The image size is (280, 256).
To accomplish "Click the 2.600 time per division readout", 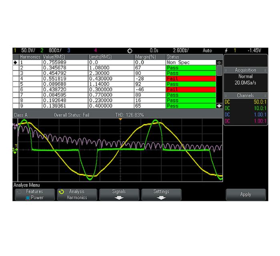I will tap(180, 50).
